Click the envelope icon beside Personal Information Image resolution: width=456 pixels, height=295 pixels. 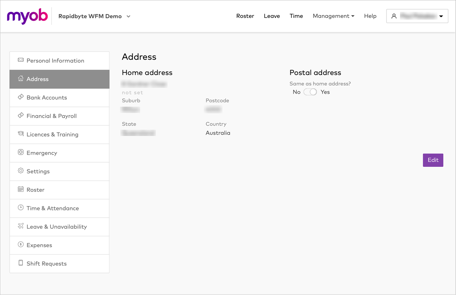point(21,60)
